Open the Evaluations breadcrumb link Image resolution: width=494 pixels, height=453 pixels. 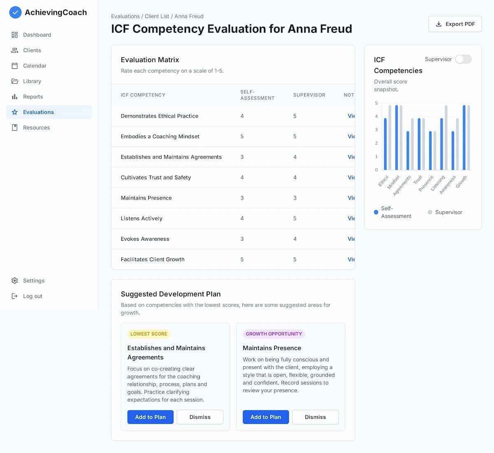[x=125, y=16]
